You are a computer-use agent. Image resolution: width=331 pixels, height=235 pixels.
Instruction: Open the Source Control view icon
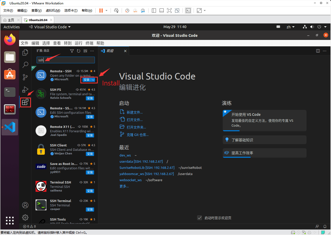[x=25, y=77]
